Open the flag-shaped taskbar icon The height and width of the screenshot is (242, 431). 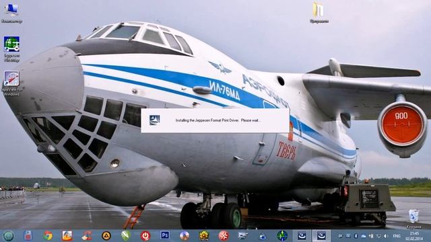coord(243,236)
